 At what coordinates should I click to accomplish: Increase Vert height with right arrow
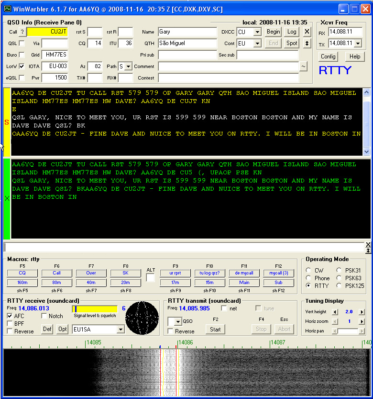coord(362,312)
